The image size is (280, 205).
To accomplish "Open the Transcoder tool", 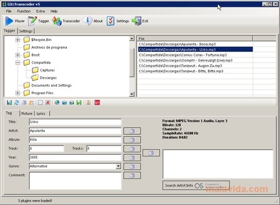I will pos(66,21).
